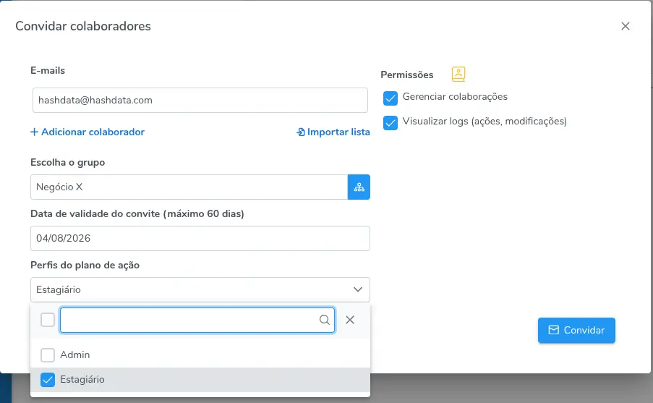Viewport: 653px width, 403px height.
Task: Collapse the Perfis do plano de ação dropdown
Action: point(358,289)
